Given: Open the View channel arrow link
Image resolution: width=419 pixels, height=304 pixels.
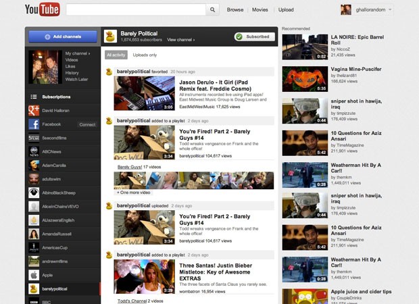Looking at the screenshot, I should click(x=180, y=41).
